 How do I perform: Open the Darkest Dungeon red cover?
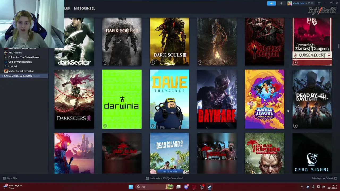265,42
